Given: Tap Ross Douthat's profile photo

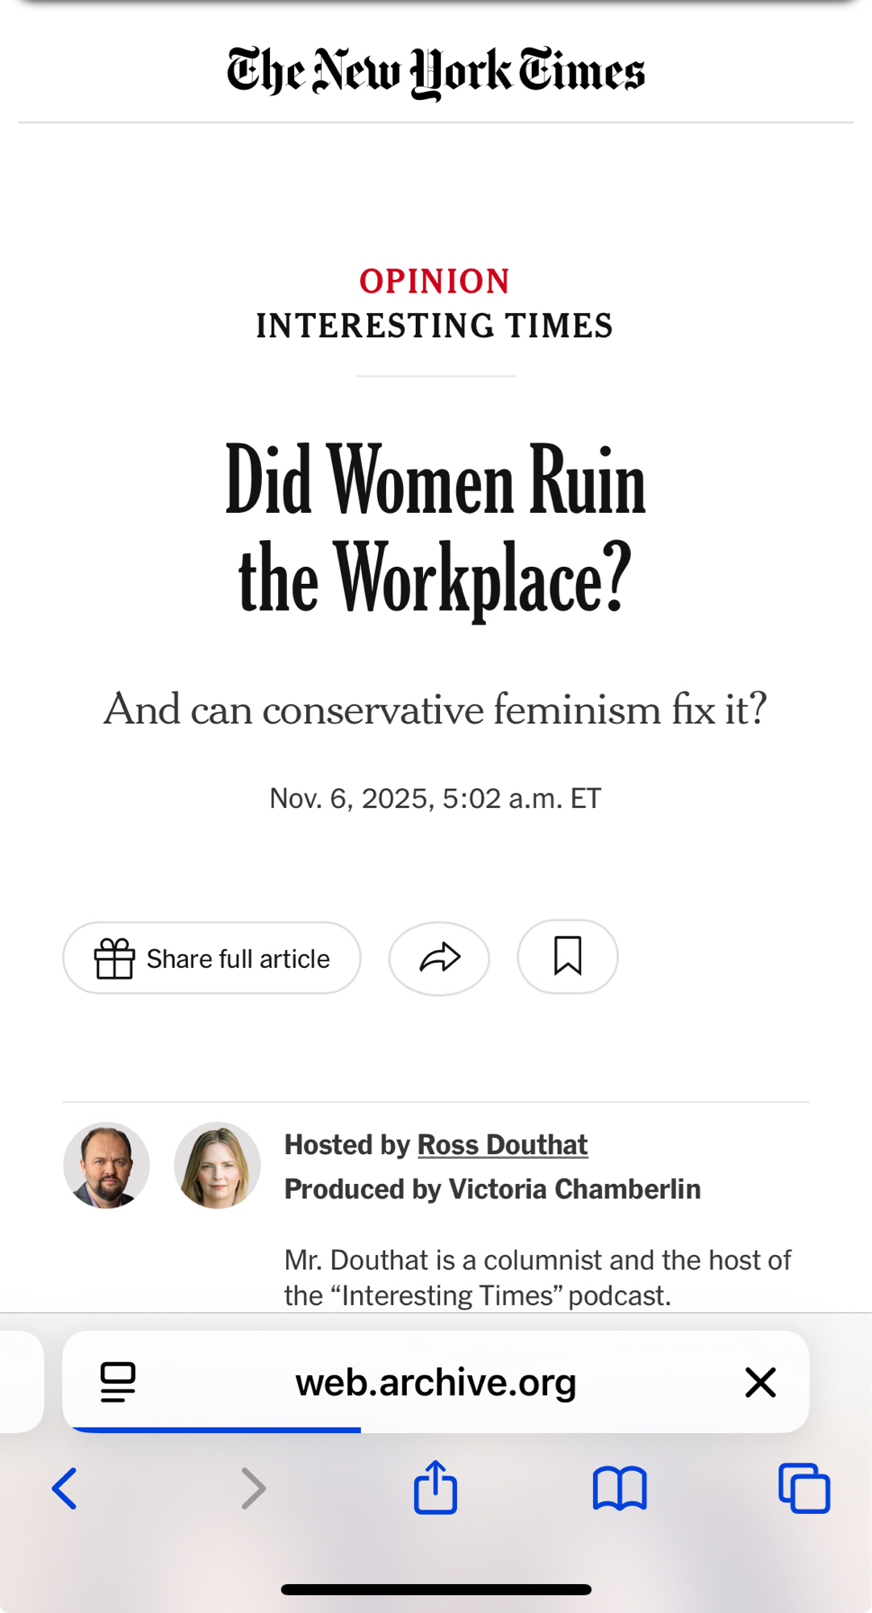Looking at the screenshot, I should [x=106, y=1165].
